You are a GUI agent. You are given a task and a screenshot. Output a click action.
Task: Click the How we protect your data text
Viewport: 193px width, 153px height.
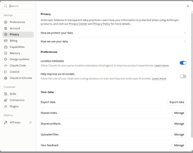57,33
